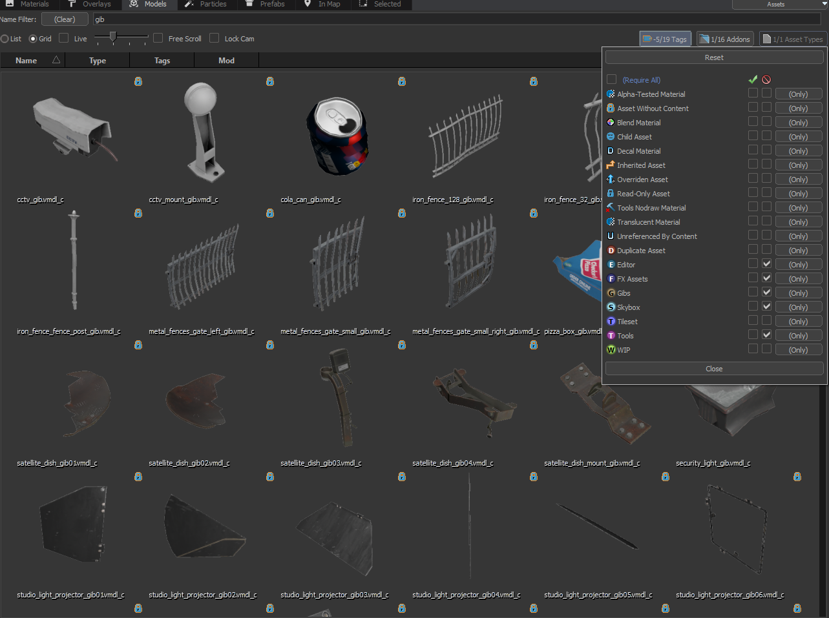Select the cola_can_gib thumbnail

[x=337, y=136]
